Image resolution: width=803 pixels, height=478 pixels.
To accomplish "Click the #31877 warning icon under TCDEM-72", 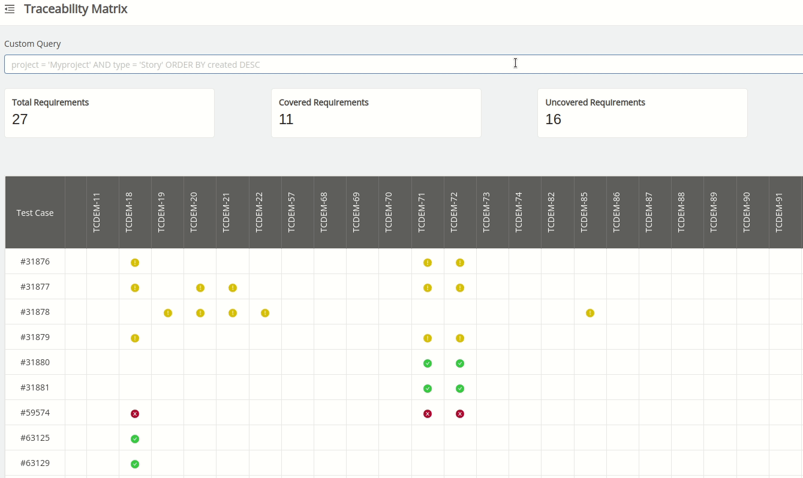I will point(460,288).
